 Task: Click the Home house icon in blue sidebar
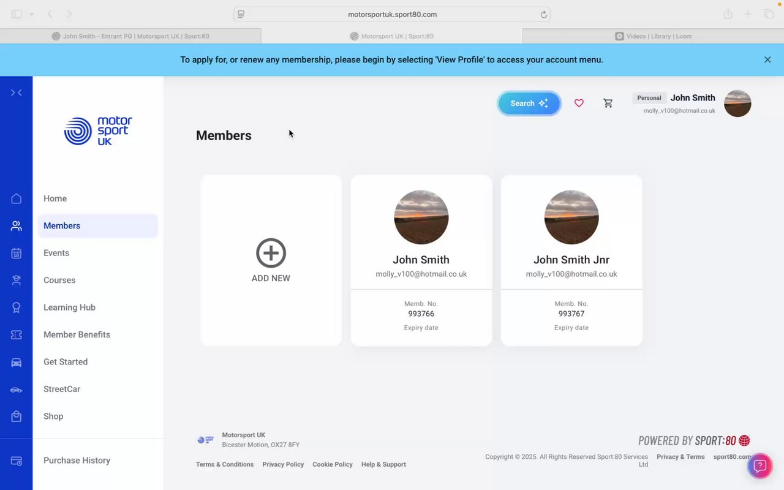pyautogui.click(x=17, y=198)
